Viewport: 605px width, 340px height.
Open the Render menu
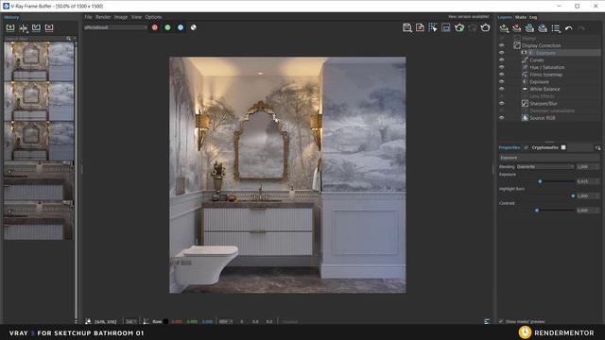[x=103, y=17]
